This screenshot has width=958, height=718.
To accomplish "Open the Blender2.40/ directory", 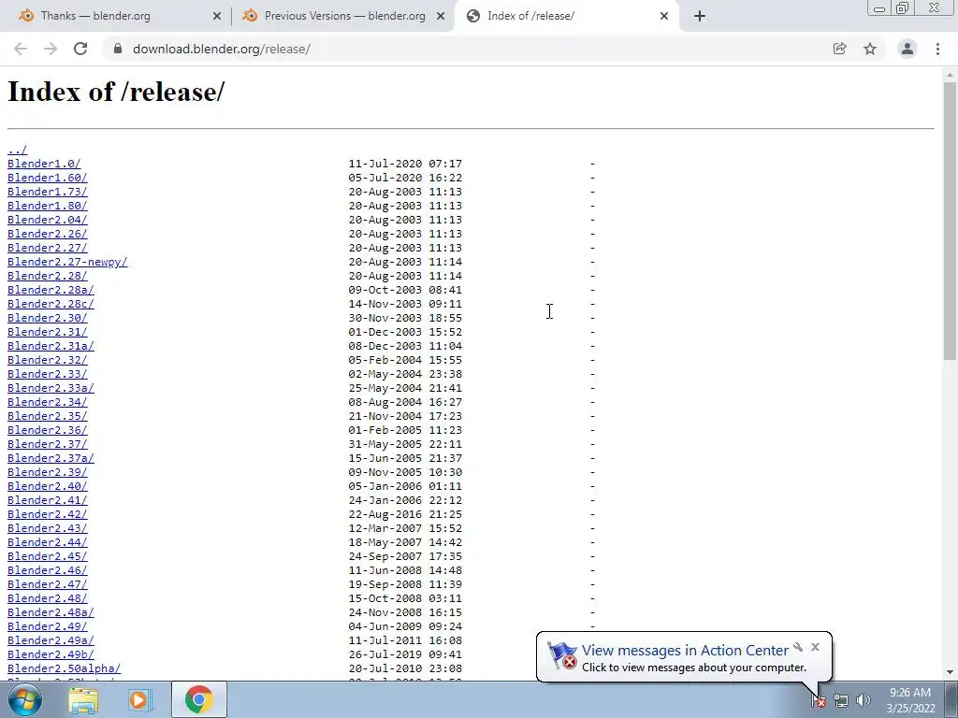I will point(47,486).
